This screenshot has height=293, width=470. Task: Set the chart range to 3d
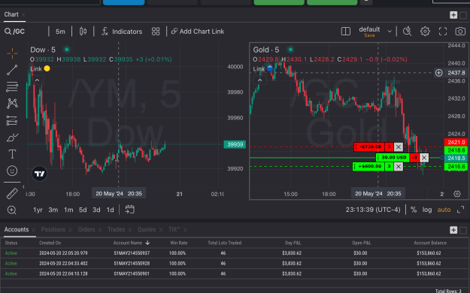(x=96, y=210)
